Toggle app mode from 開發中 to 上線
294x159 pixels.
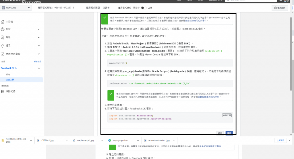144,8
